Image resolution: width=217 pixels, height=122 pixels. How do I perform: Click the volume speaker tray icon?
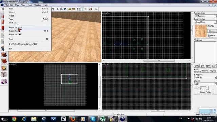(x=196, y=119)
